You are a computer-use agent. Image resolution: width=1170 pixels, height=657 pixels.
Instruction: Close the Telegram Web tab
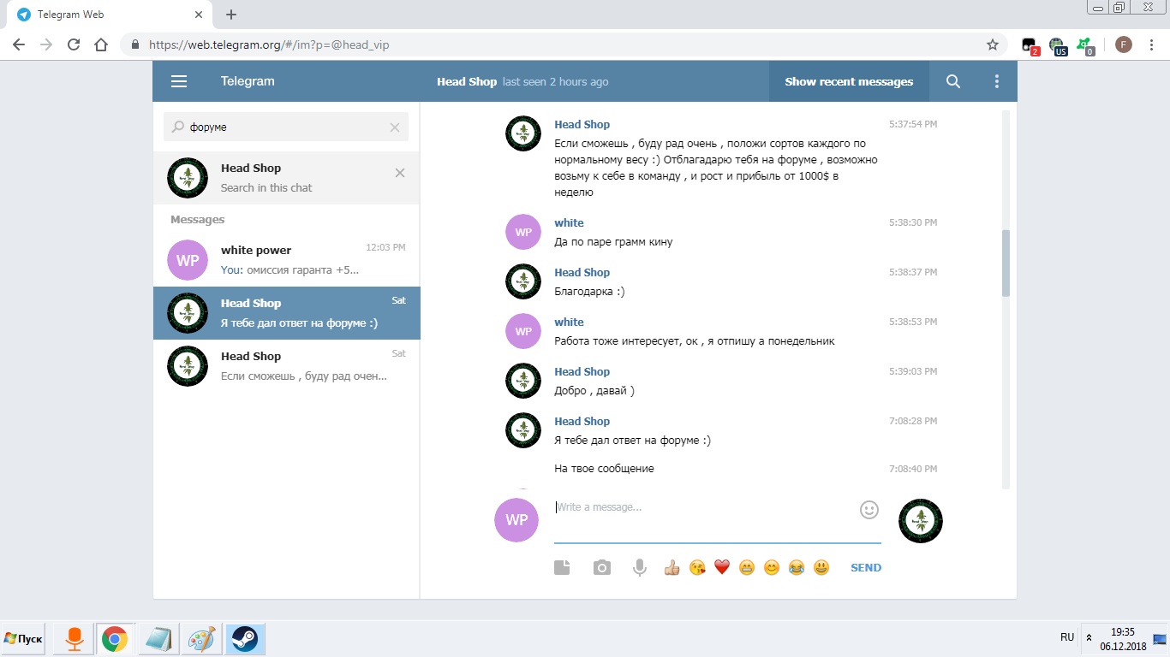pyautogui.click(x=199, y=15)
